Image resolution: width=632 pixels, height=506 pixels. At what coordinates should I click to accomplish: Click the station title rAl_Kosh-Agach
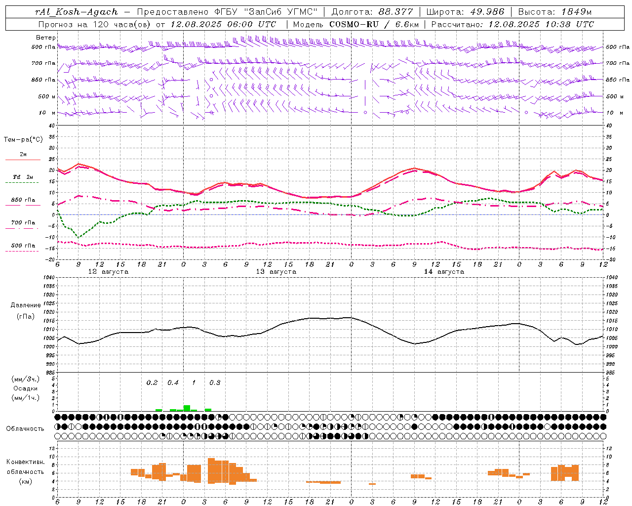coord(77,12)
